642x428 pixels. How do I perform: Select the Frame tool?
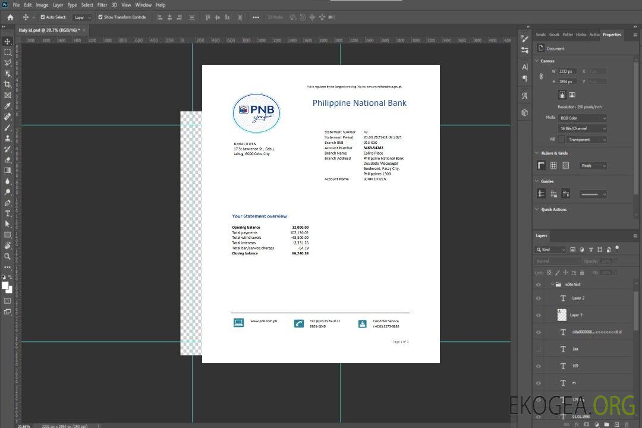(7, 95)
